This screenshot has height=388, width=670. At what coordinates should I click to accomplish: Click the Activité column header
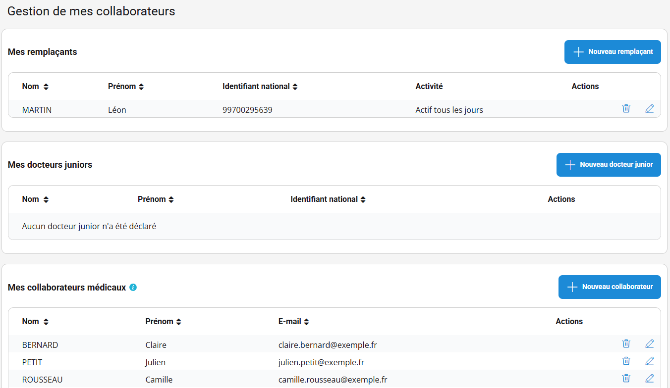[x=429, y=87]
